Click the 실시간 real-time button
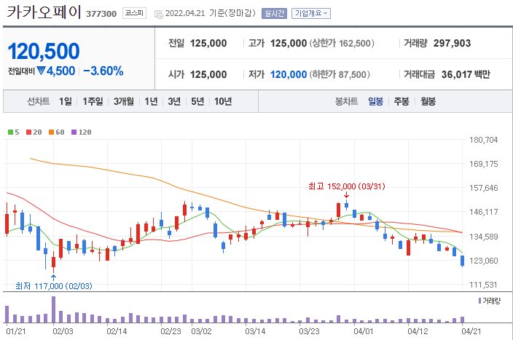 (x=274, y=13)
